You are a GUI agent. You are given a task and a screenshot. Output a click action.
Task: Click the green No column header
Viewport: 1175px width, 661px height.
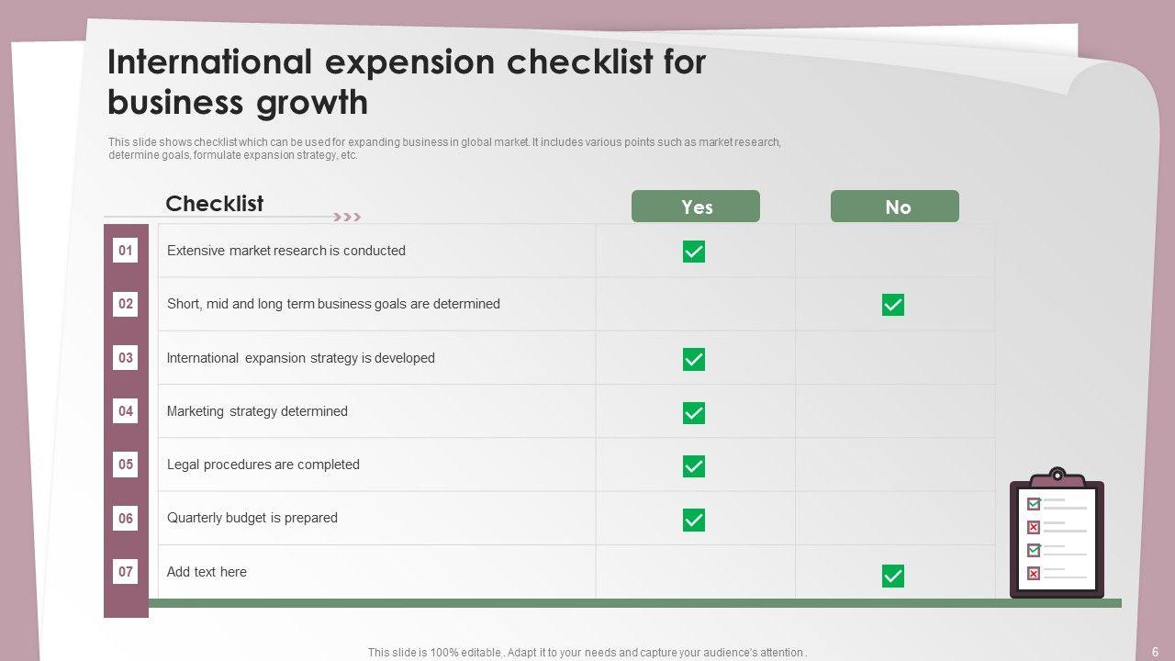point(895,207)
